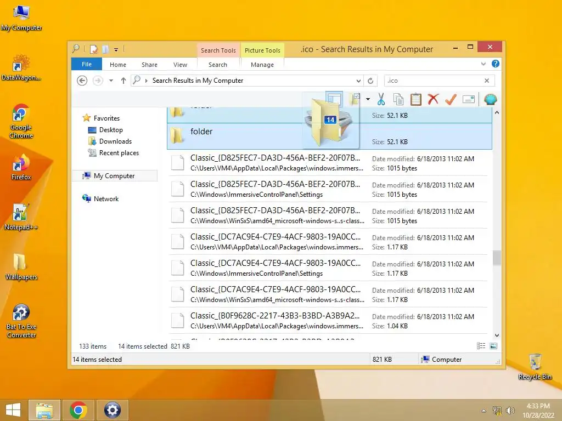The height and width of the screenshot is (421, 562).
Task: Open the gear Settings taskbar icon
Action: pos(112,410)
